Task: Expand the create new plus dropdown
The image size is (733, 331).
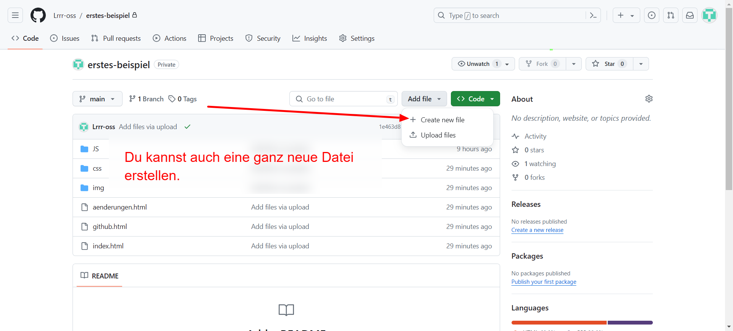Action: pyautogui.click(x=626, y=16)
